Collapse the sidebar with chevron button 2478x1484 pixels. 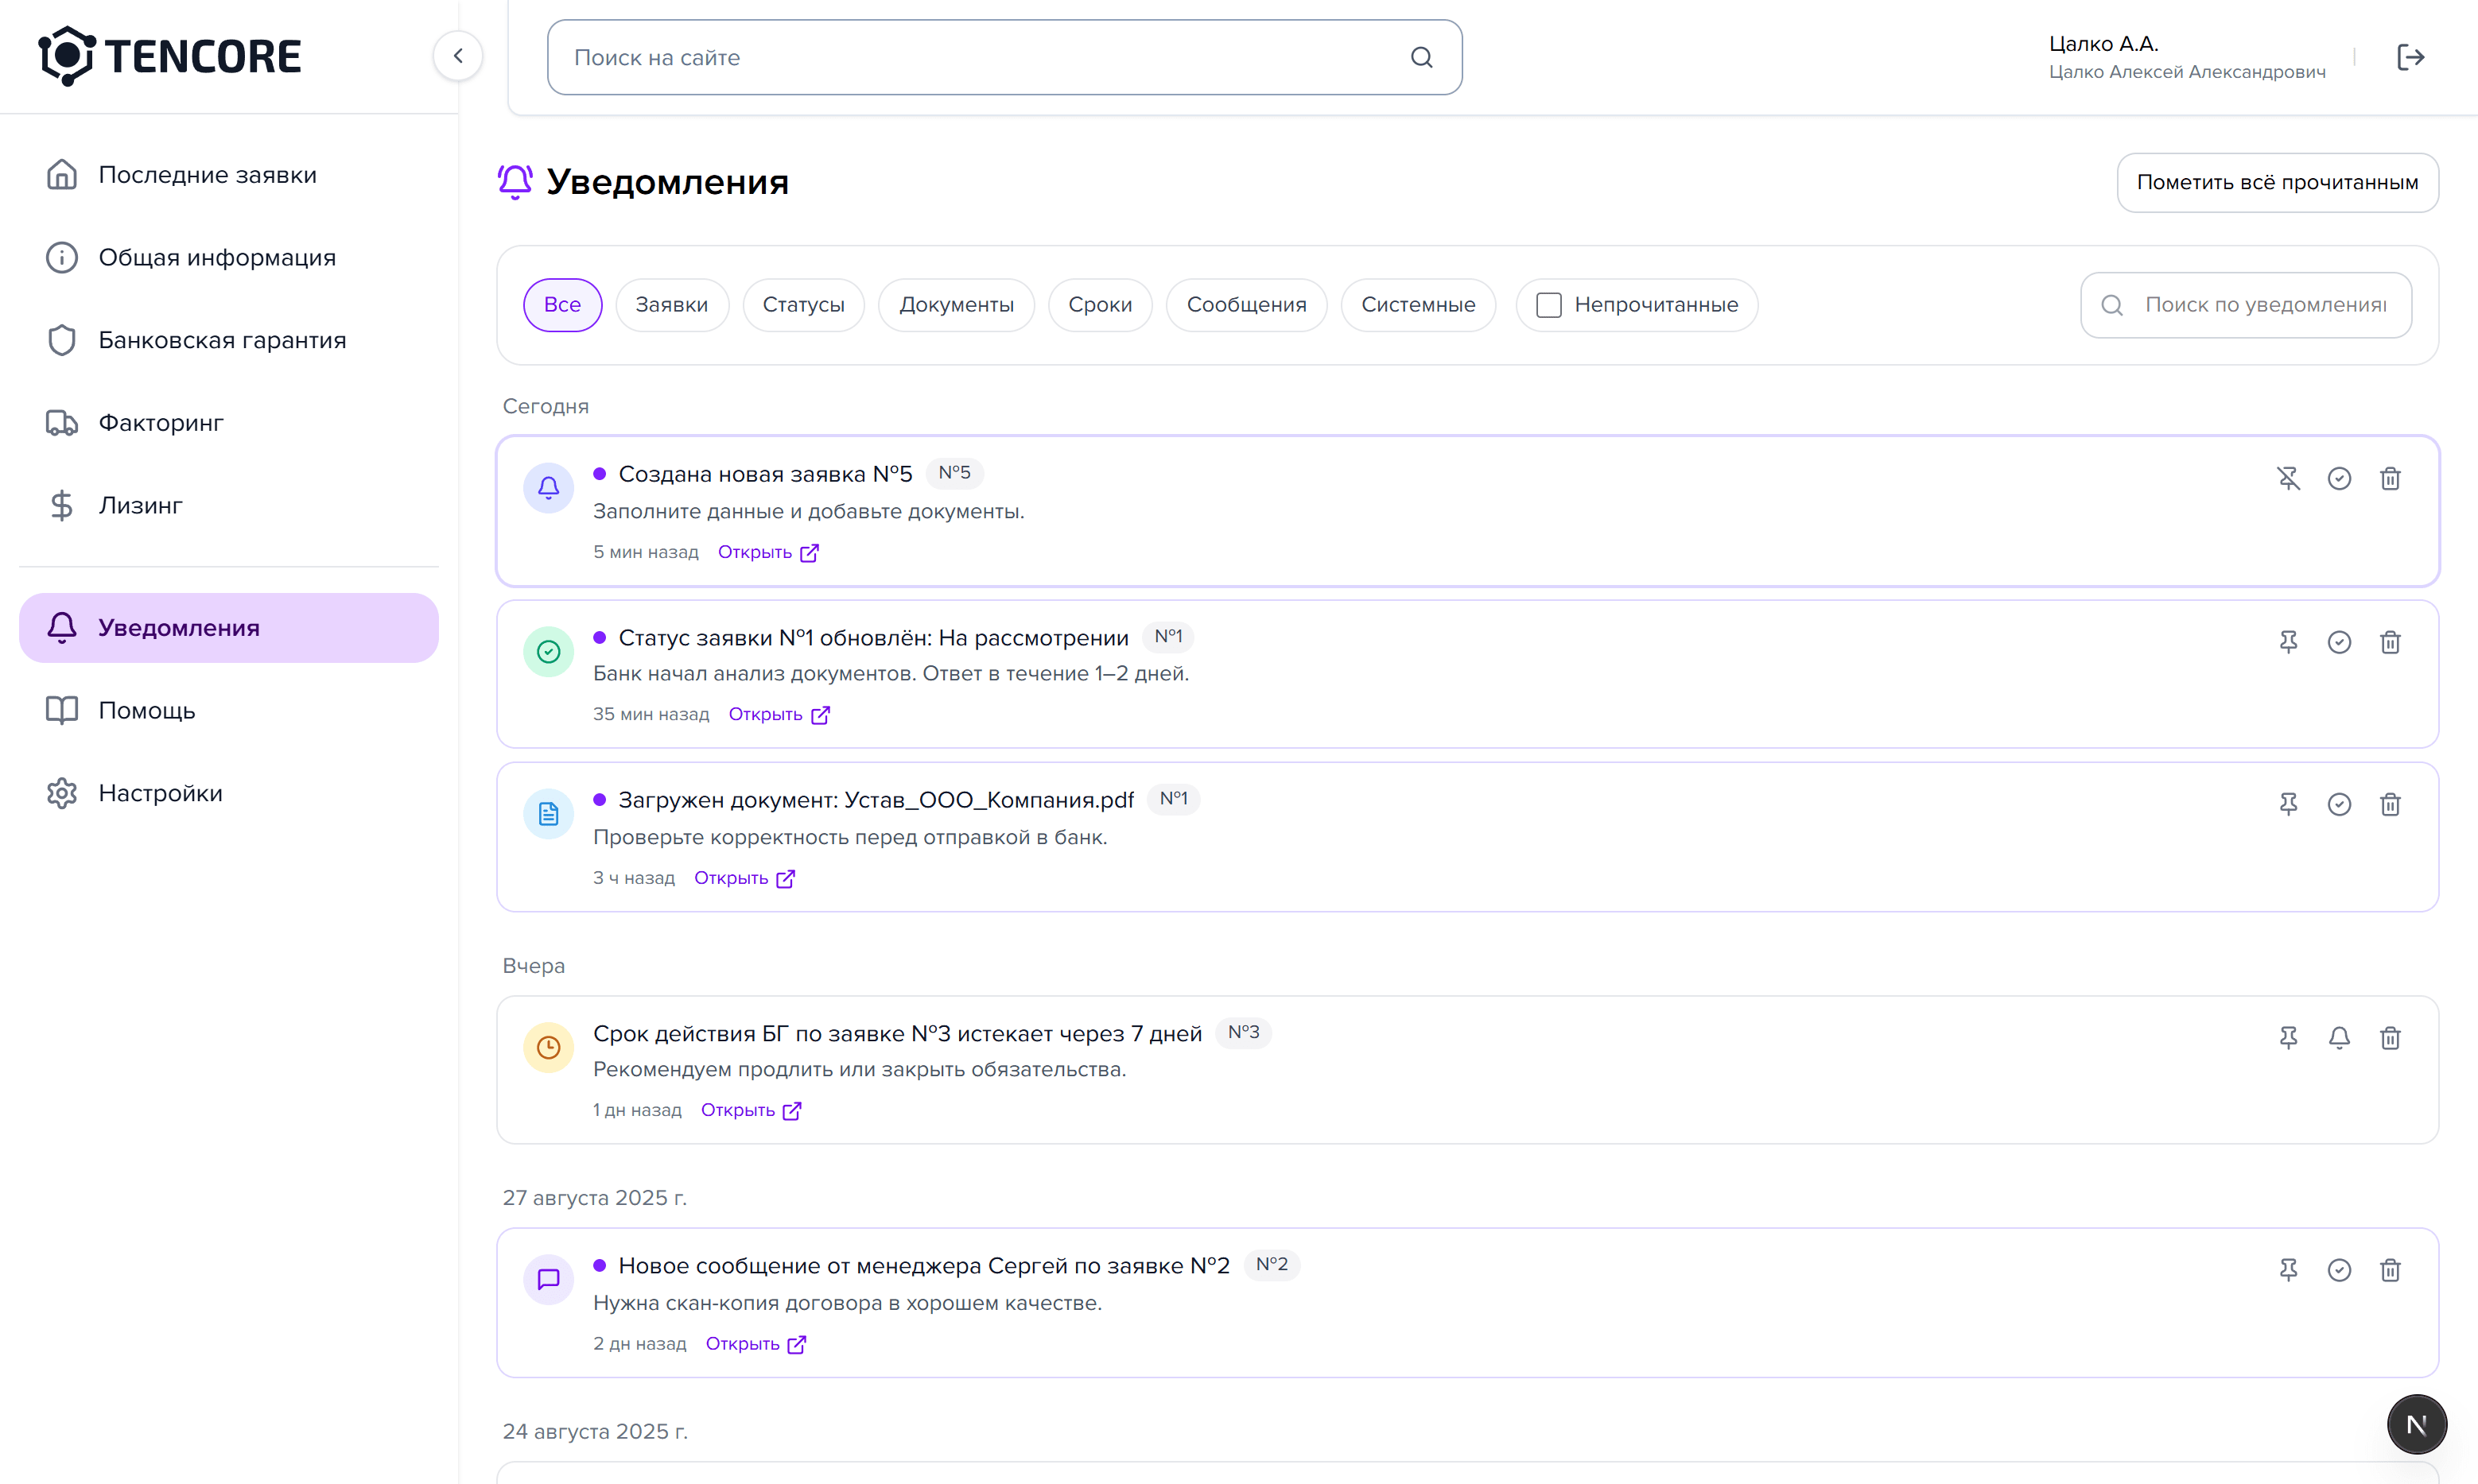(458, 56)
